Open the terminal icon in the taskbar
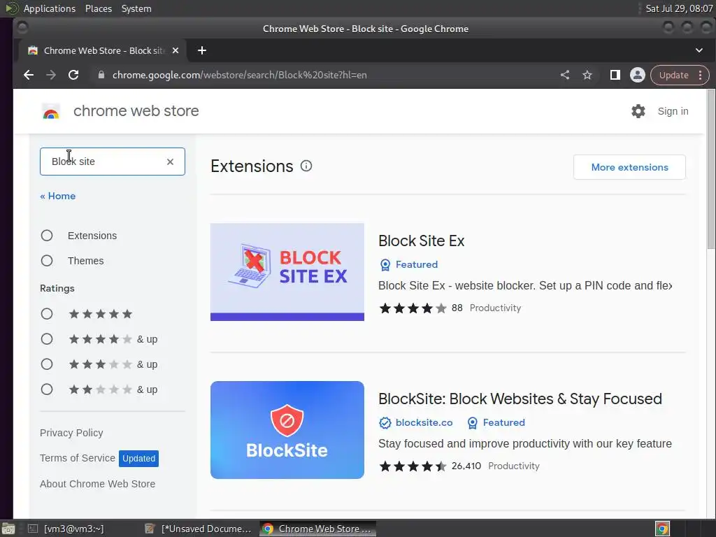Screen dimensions: 716x537 pyautogui.click(x=33, y=529)
